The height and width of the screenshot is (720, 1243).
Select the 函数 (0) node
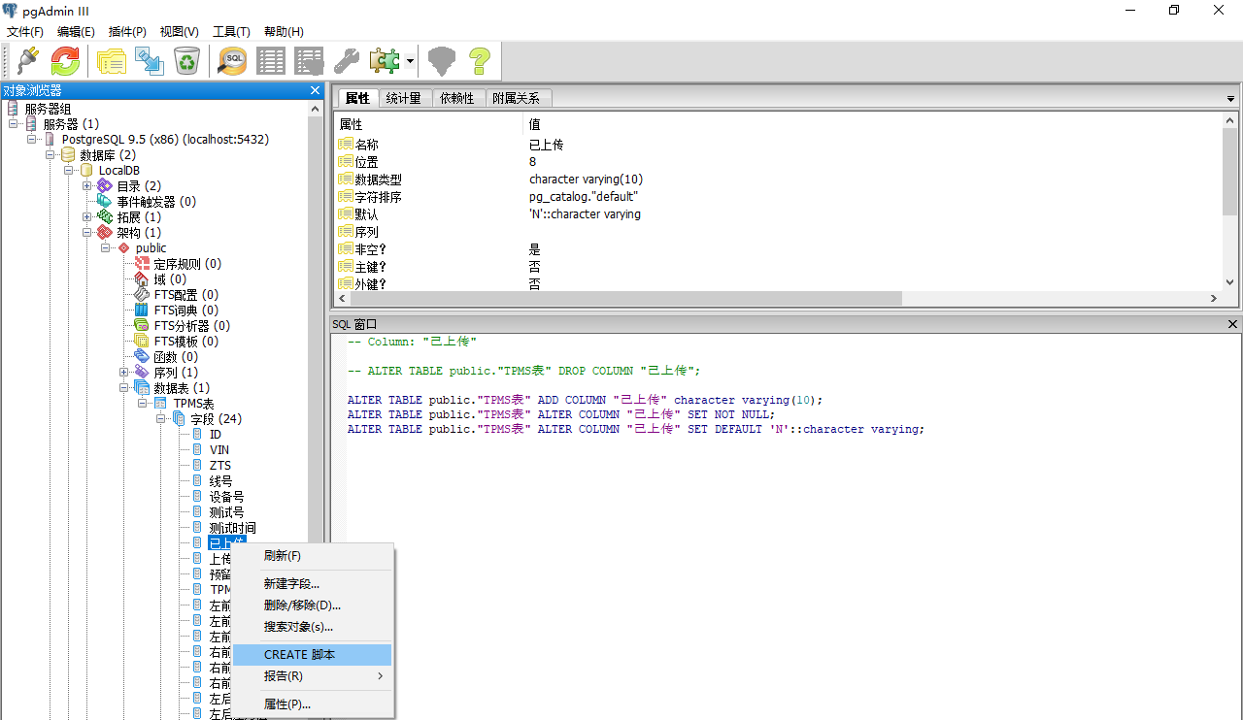tap(176, 357)
